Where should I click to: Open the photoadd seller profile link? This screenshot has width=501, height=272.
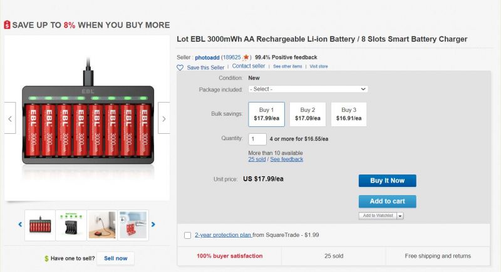[207, 58]
